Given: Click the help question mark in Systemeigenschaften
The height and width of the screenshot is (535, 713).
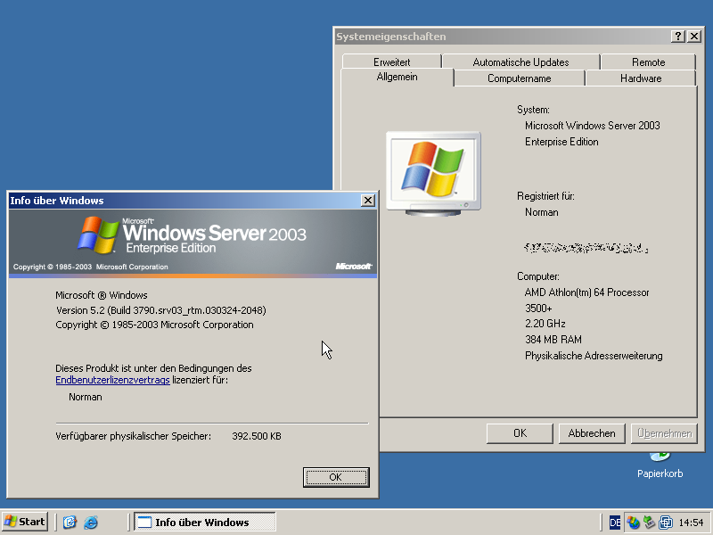Looking at the screenshot, I should point(677,37).
